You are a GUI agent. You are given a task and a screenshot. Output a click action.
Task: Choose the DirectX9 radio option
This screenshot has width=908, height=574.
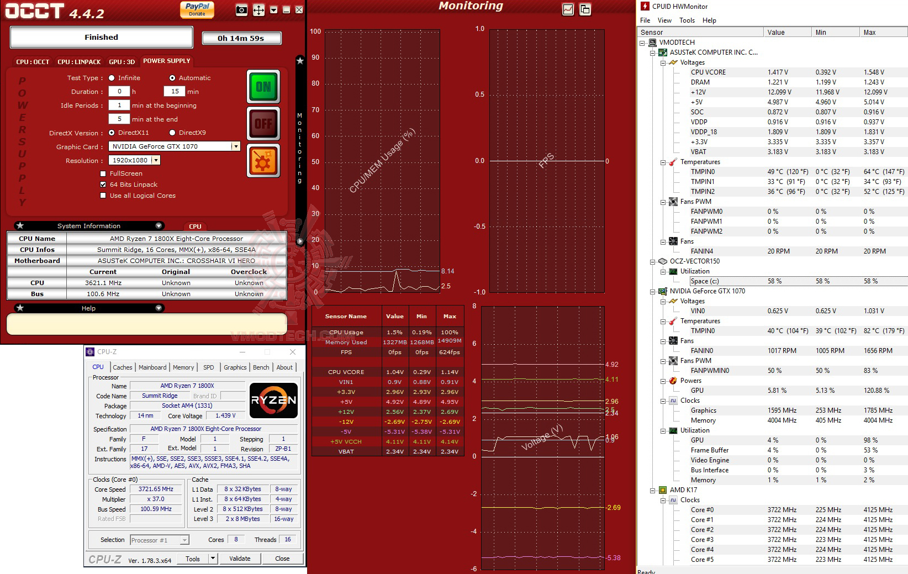(172, 133)
